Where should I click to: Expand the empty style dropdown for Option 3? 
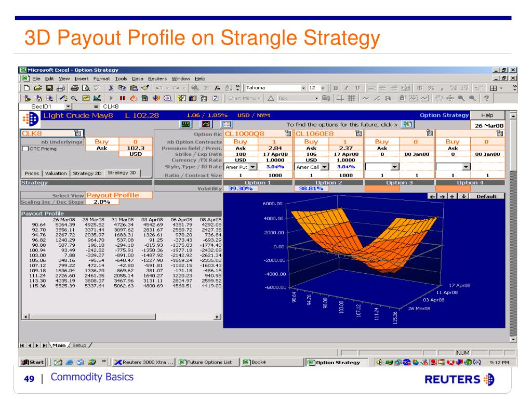pos(395,167)
